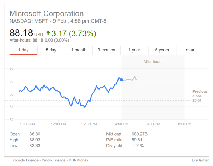The height and width of the screenshot is (166, 213).
Task: Select the 1 day tab
Action: click(x=23, y=50)
